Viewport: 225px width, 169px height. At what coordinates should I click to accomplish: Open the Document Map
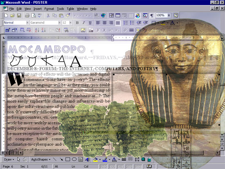point(145,16)
